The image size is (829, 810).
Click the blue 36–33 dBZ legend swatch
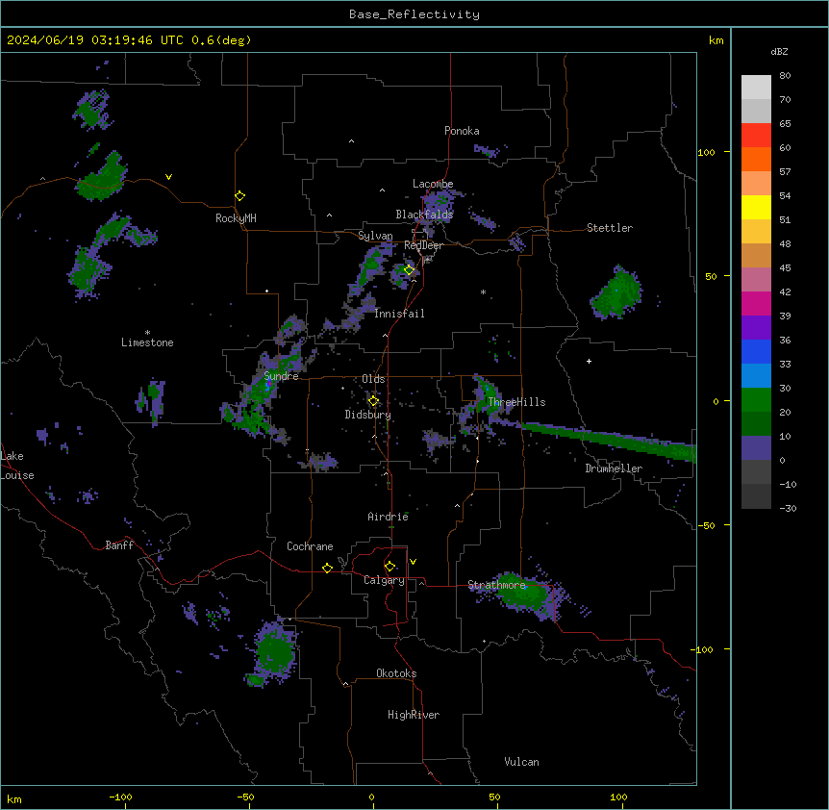pos(756,351)
